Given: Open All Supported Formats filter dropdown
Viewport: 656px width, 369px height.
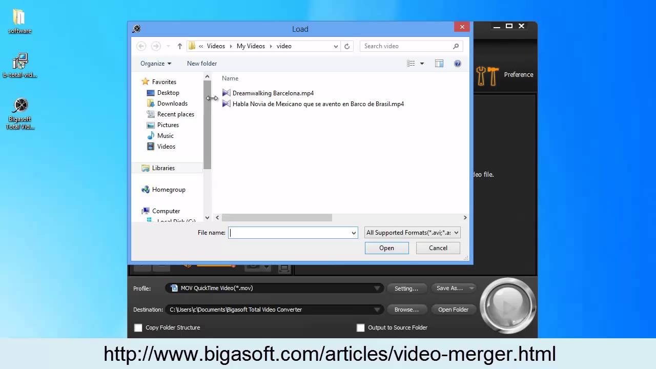Looking at the screenshot, I should [x=413, y=233].
